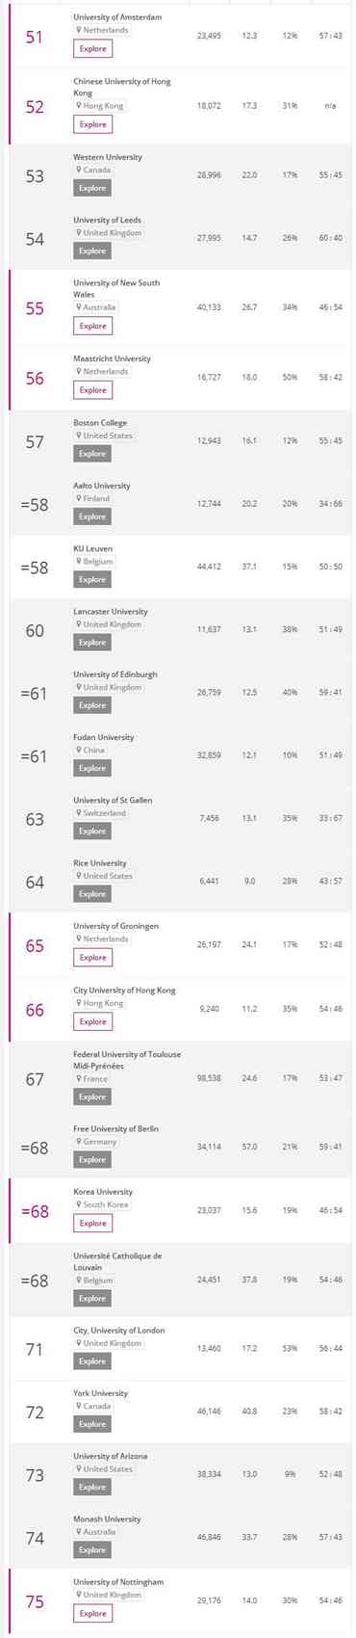The image size is (356, 1638).
Task: Click the Switzerland location pin under St Gallen
Action: (79, 813)
